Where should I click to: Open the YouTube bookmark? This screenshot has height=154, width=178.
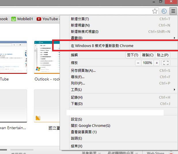[48, 19]
